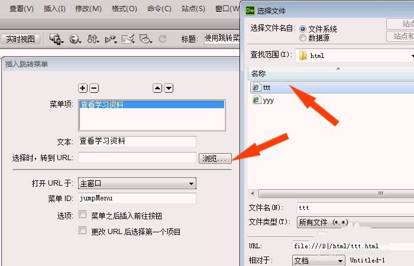Select the 文件系统 radio button
Image resolution: width=414 pixels, height=266 pixels.
point(303,29)
